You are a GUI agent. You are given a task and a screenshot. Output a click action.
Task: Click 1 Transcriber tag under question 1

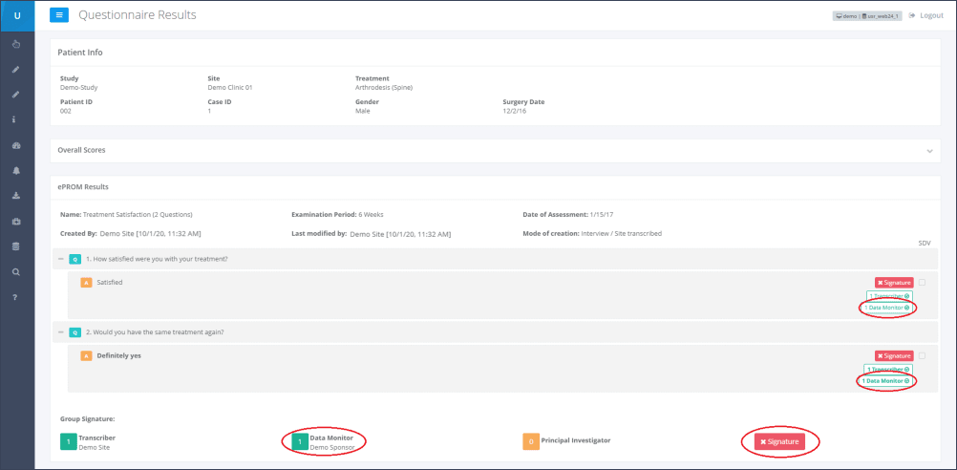pyautogui.click(x=888, y=296)
